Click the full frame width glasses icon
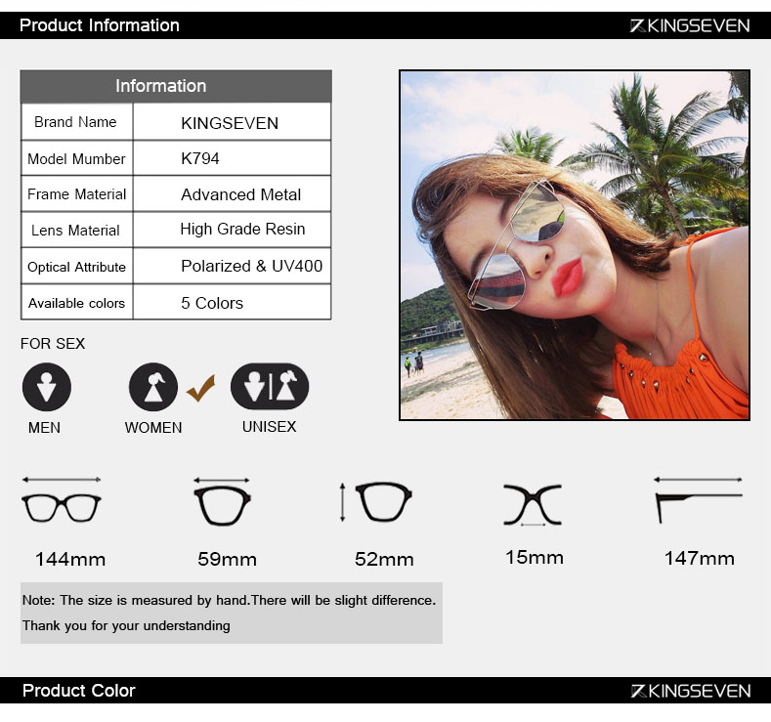 click(x=62, y=500)
